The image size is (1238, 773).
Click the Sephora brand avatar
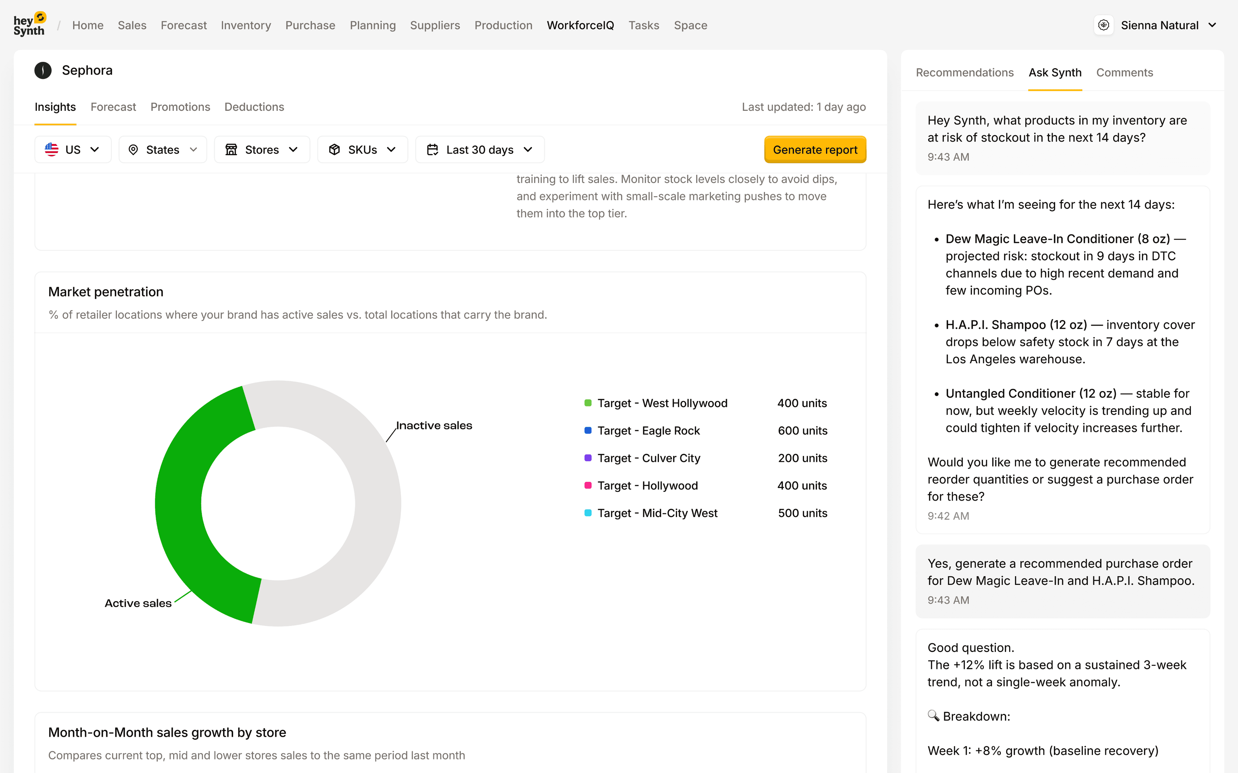point(43,70)
